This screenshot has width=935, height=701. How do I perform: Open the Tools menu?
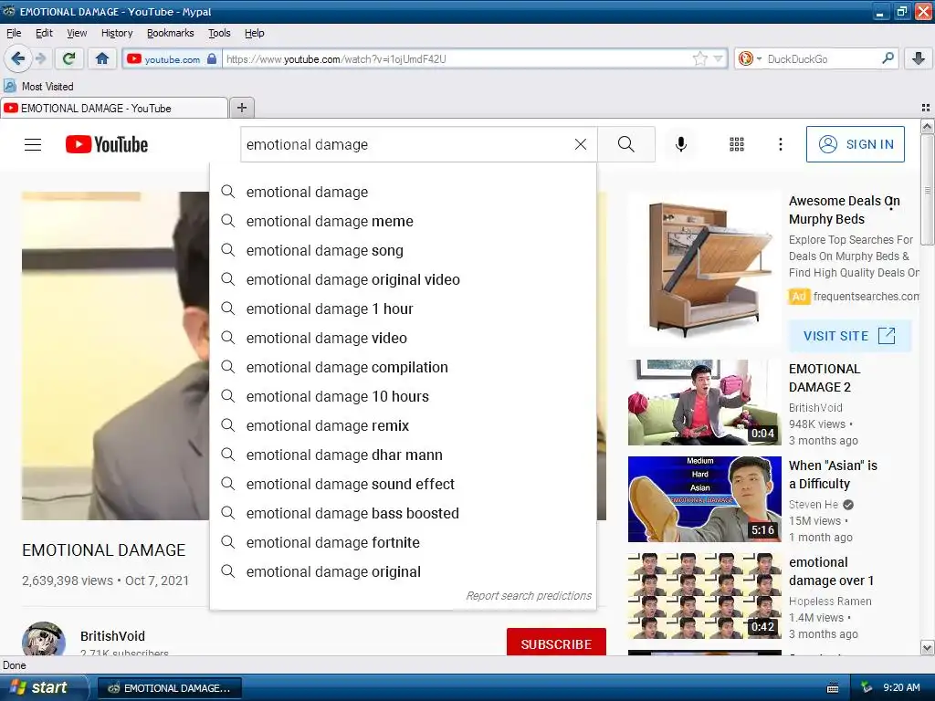point(219,33)
